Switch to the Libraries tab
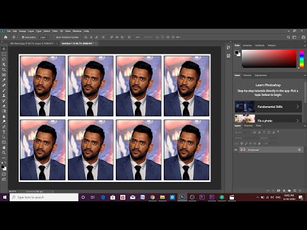 click(247, 75)
